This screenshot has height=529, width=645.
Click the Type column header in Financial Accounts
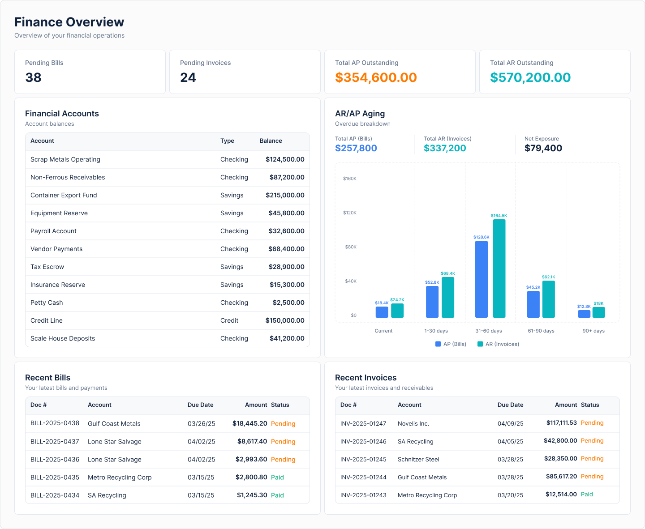pyautogui.click(x=227, y=141)
